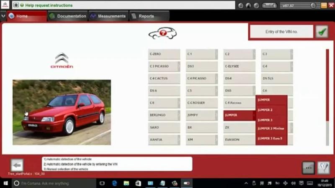Open the Measurements tab

click(108, 16)
